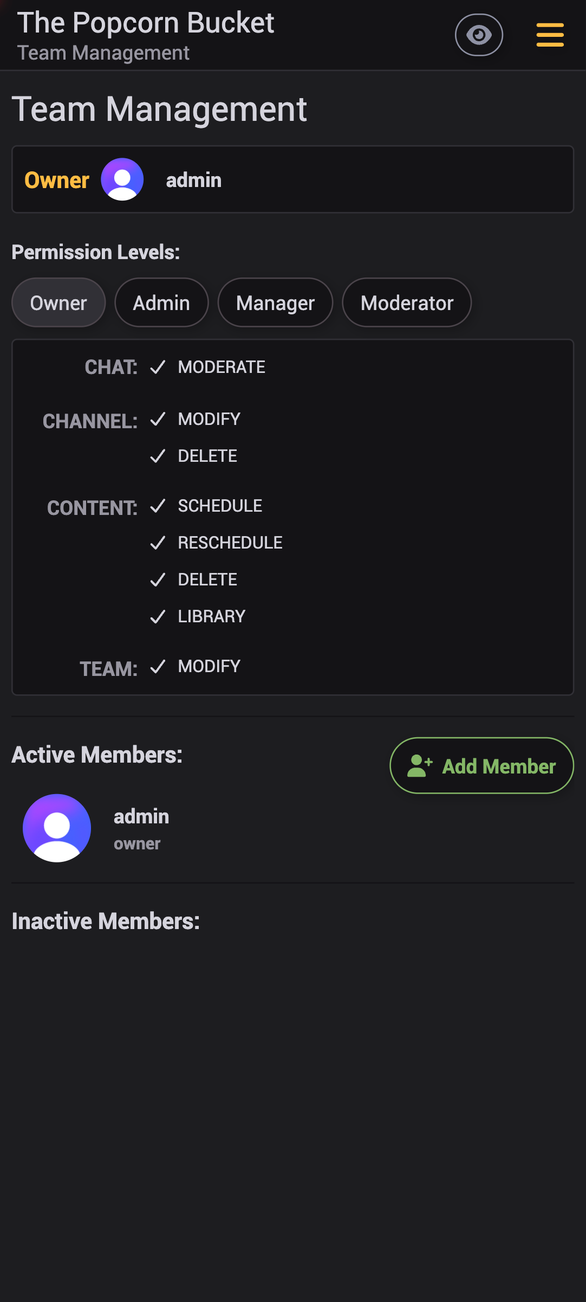586x1302 pixels.
Task: Switch to the Admin permission level
Action: [x=161, y=303]
